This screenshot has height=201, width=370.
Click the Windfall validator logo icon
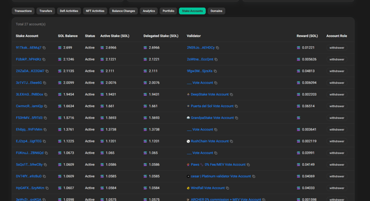(x=188, y=188)
